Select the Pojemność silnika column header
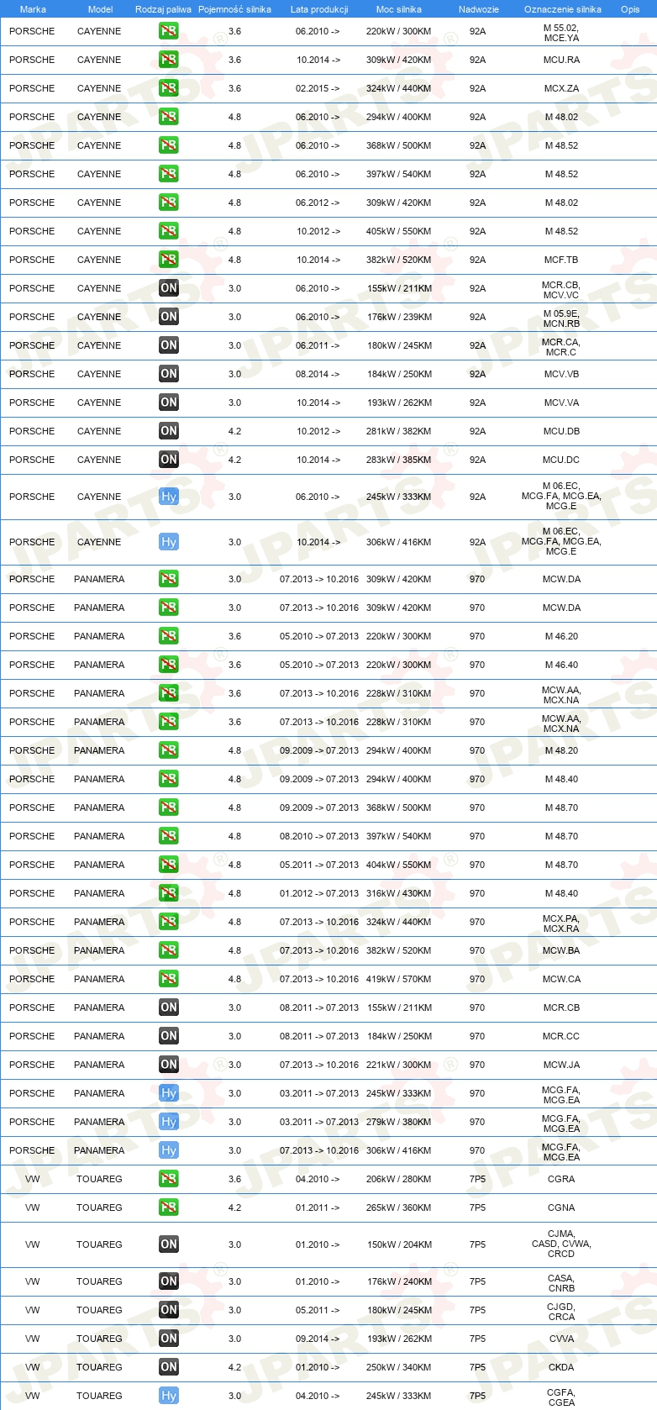Screen dimensions: 657x1410 coord(234,9)
